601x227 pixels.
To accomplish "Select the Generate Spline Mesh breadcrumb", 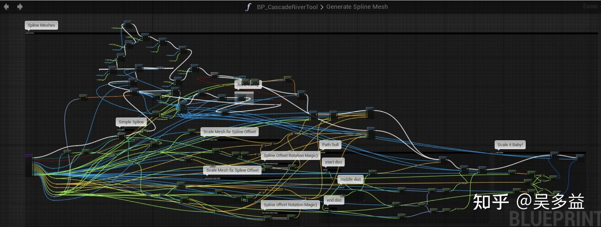I will click(357, 7).
